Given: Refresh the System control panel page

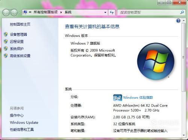Looking at the screenshot, I should pyautogui.click(x=112, y=12).
